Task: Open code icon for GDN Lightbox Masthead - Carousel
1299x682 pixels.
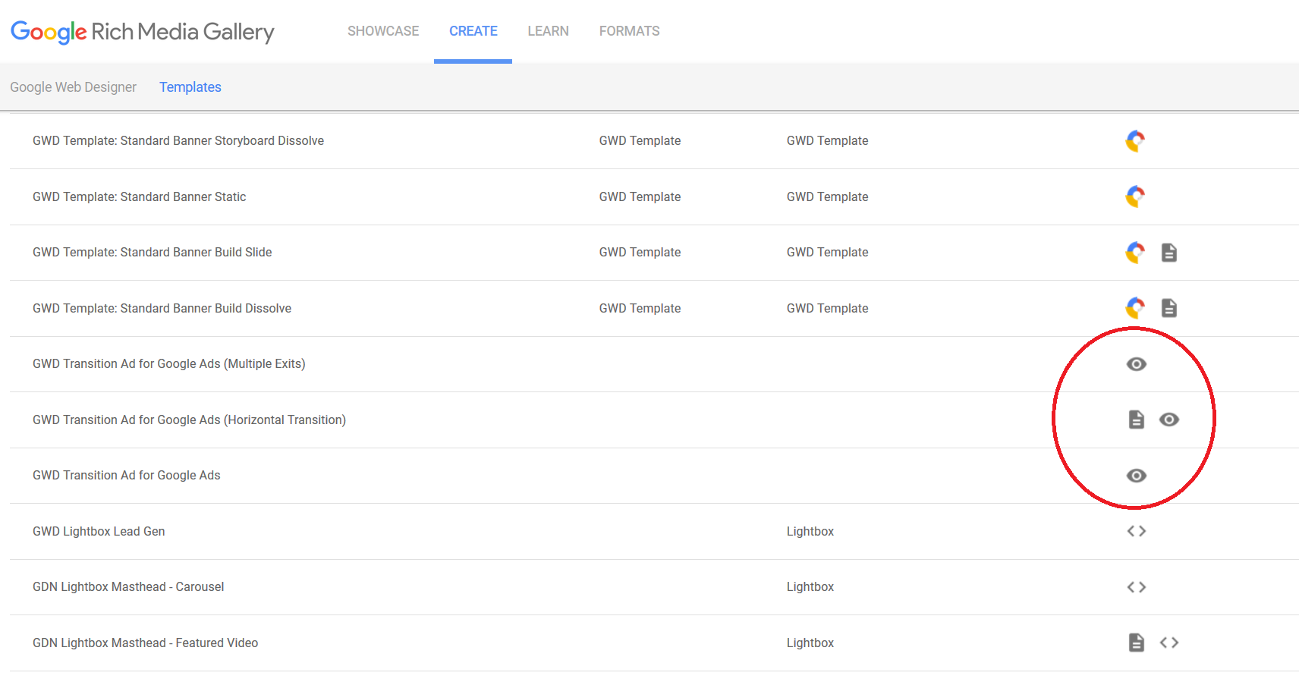Action: tap(1136, 587)
